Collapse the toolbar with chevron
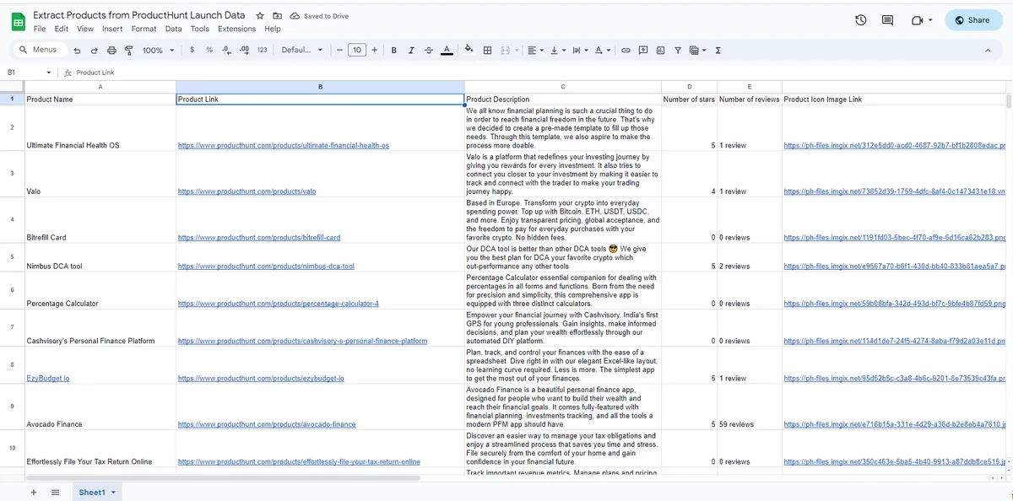 tap(988, 51)
